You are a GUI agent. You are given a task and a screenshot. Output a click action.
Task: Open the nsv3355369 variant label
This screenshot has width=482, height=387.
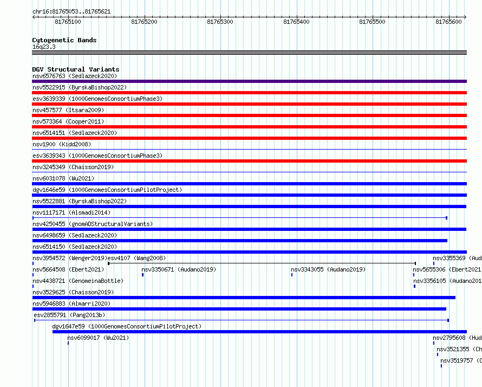point(457,258)
